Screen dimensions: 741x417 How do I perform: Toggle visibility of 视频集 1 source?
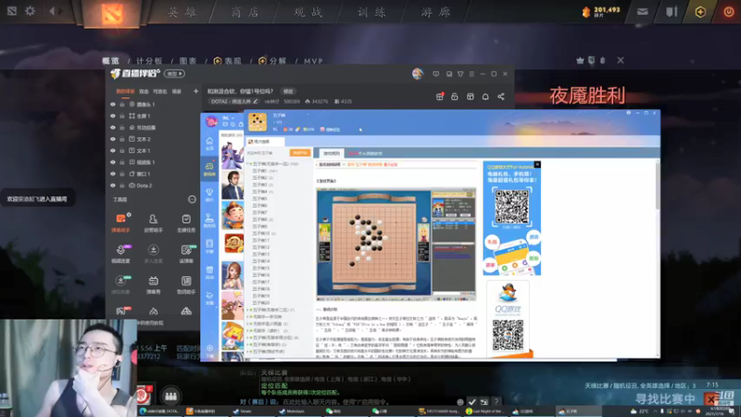tap(112, 162)
